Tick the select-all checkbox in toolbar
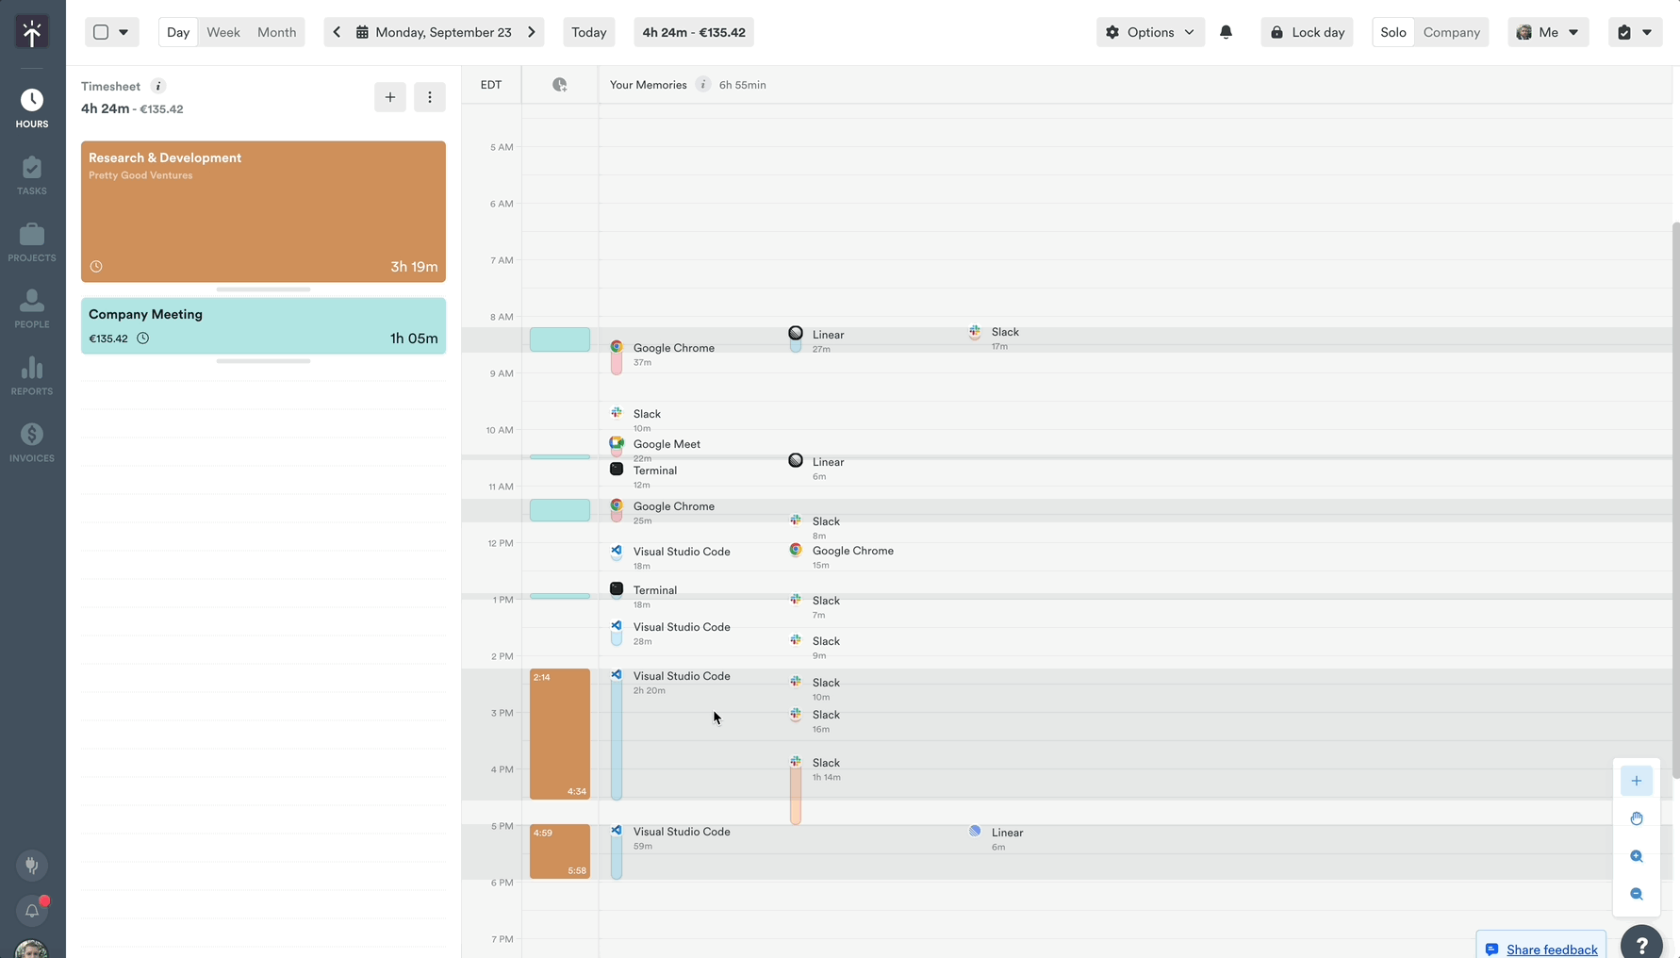 point(101,32)
